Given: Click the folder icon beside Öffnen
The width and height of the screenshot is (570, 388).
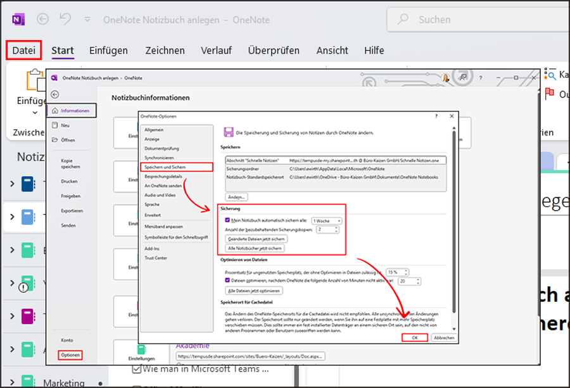Looking at the screenshot, I should click(x=55, y=140).
